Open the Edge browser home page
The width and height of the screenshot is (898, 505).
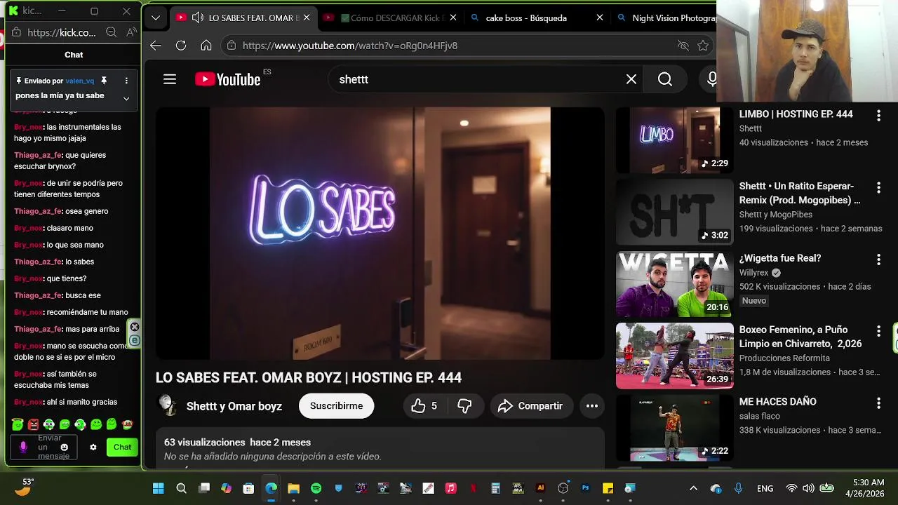coord(206,46)
